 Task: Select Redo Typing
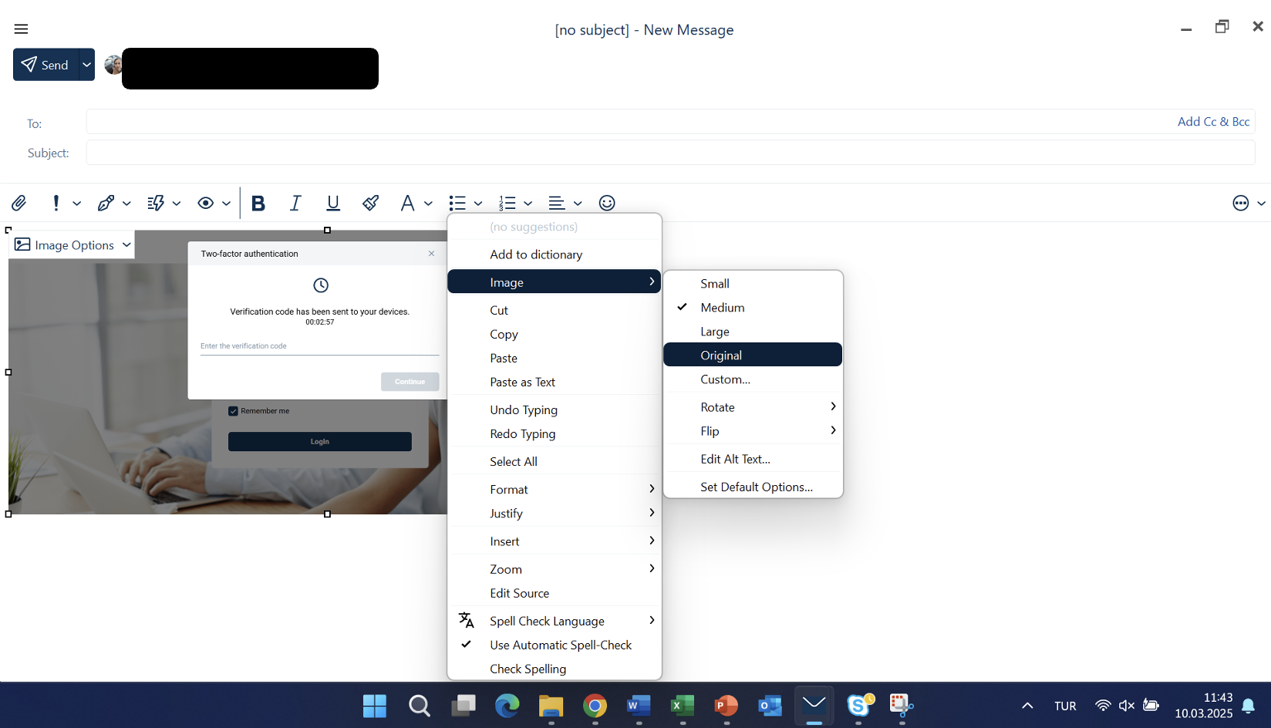tap(554, 433)
